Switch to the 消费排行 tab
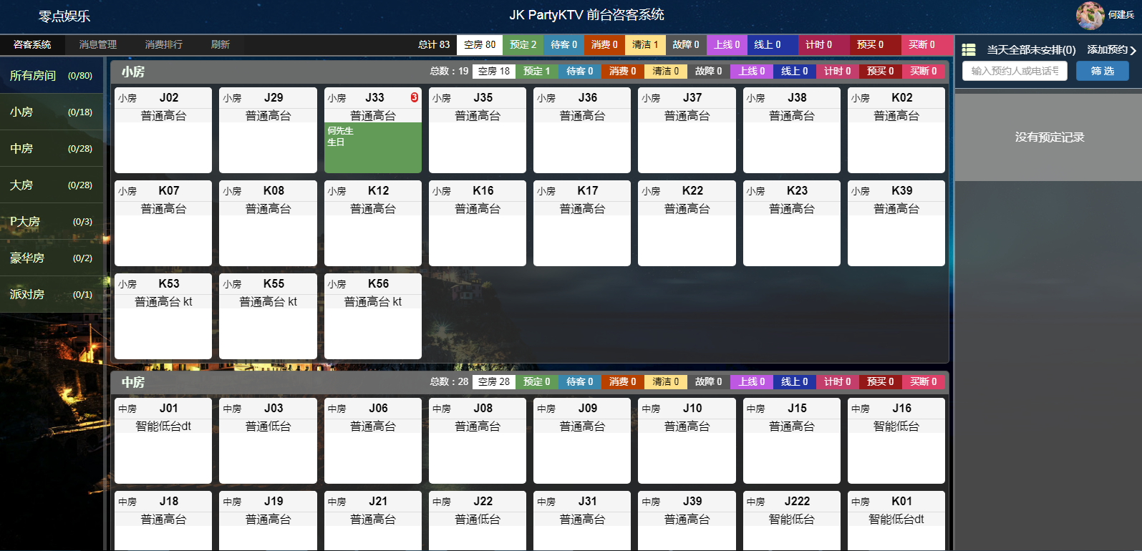The image size is (1142, 551). point(163,44)
